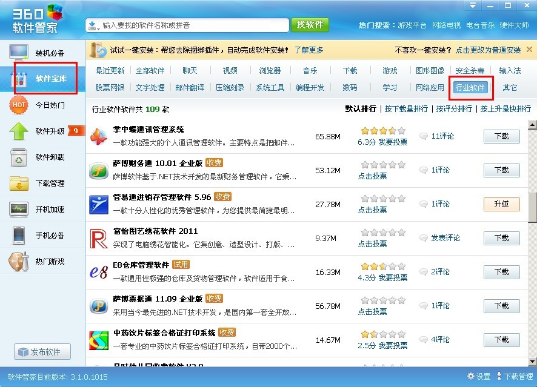Open the 行业软件 category tab
Viewport: 537px width, 387px height.
[x=470, y=88]
